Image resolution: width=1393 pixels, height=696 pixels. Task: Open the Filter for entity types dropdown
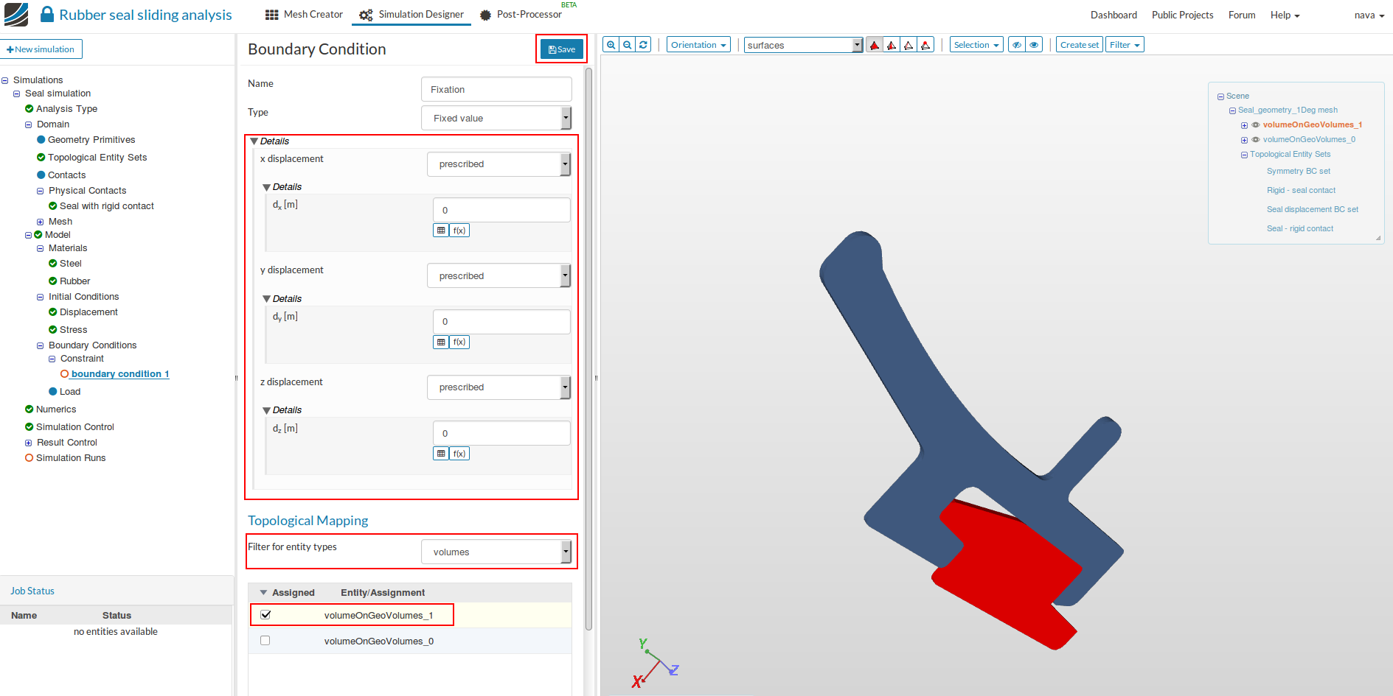(496, 552)
